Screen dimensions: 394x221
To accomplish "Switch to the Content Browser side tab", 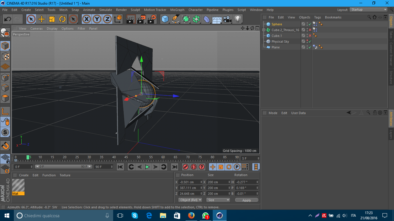I will click(x=391, y=54).
